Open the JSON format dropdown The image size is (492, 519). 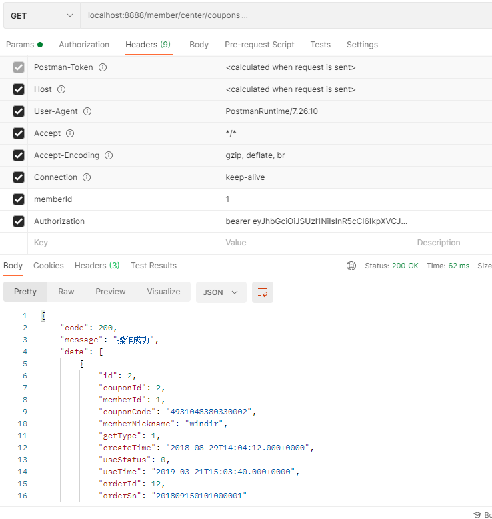coord(221,292)
